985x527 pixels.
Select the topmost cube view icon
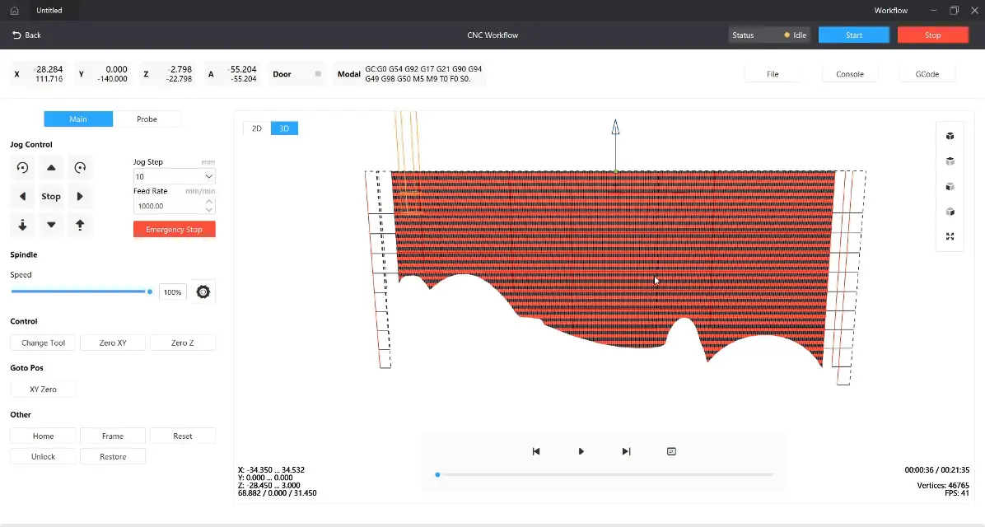950,137
